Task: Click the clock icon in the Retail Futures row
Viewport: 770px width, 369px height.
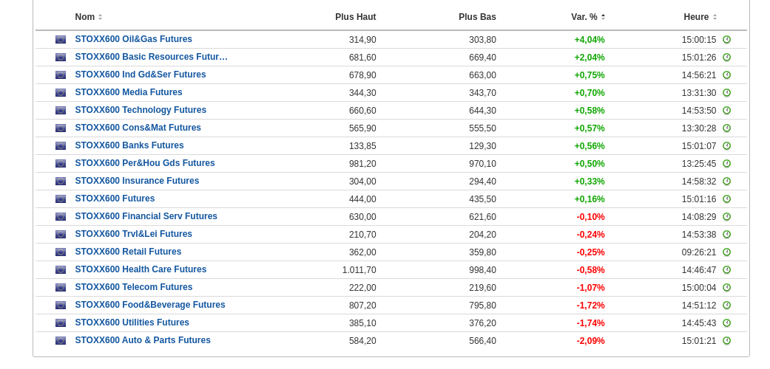Action: pyautogui.click(x=726, y=252)
